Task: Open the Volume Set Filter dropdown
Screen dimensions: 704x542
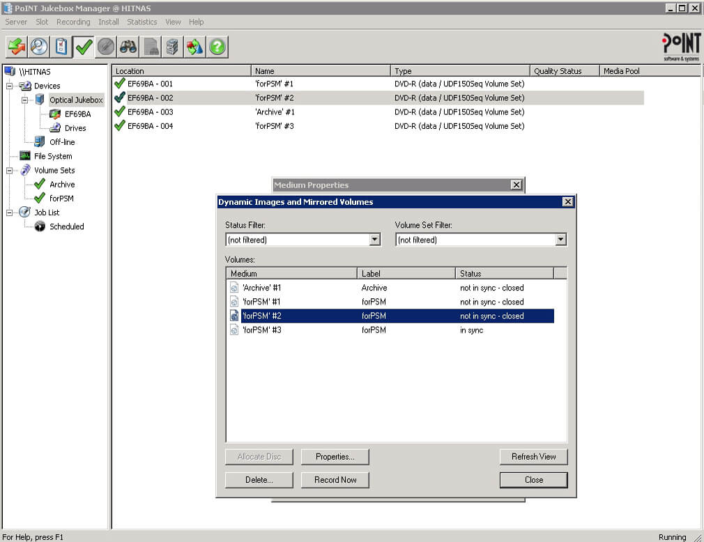Action: 560,240
